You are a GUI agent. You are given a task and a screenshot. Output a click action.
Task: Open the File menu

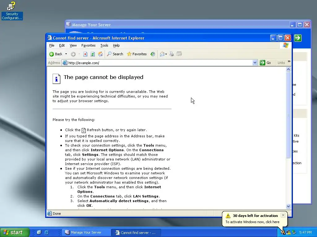(52, 45)
